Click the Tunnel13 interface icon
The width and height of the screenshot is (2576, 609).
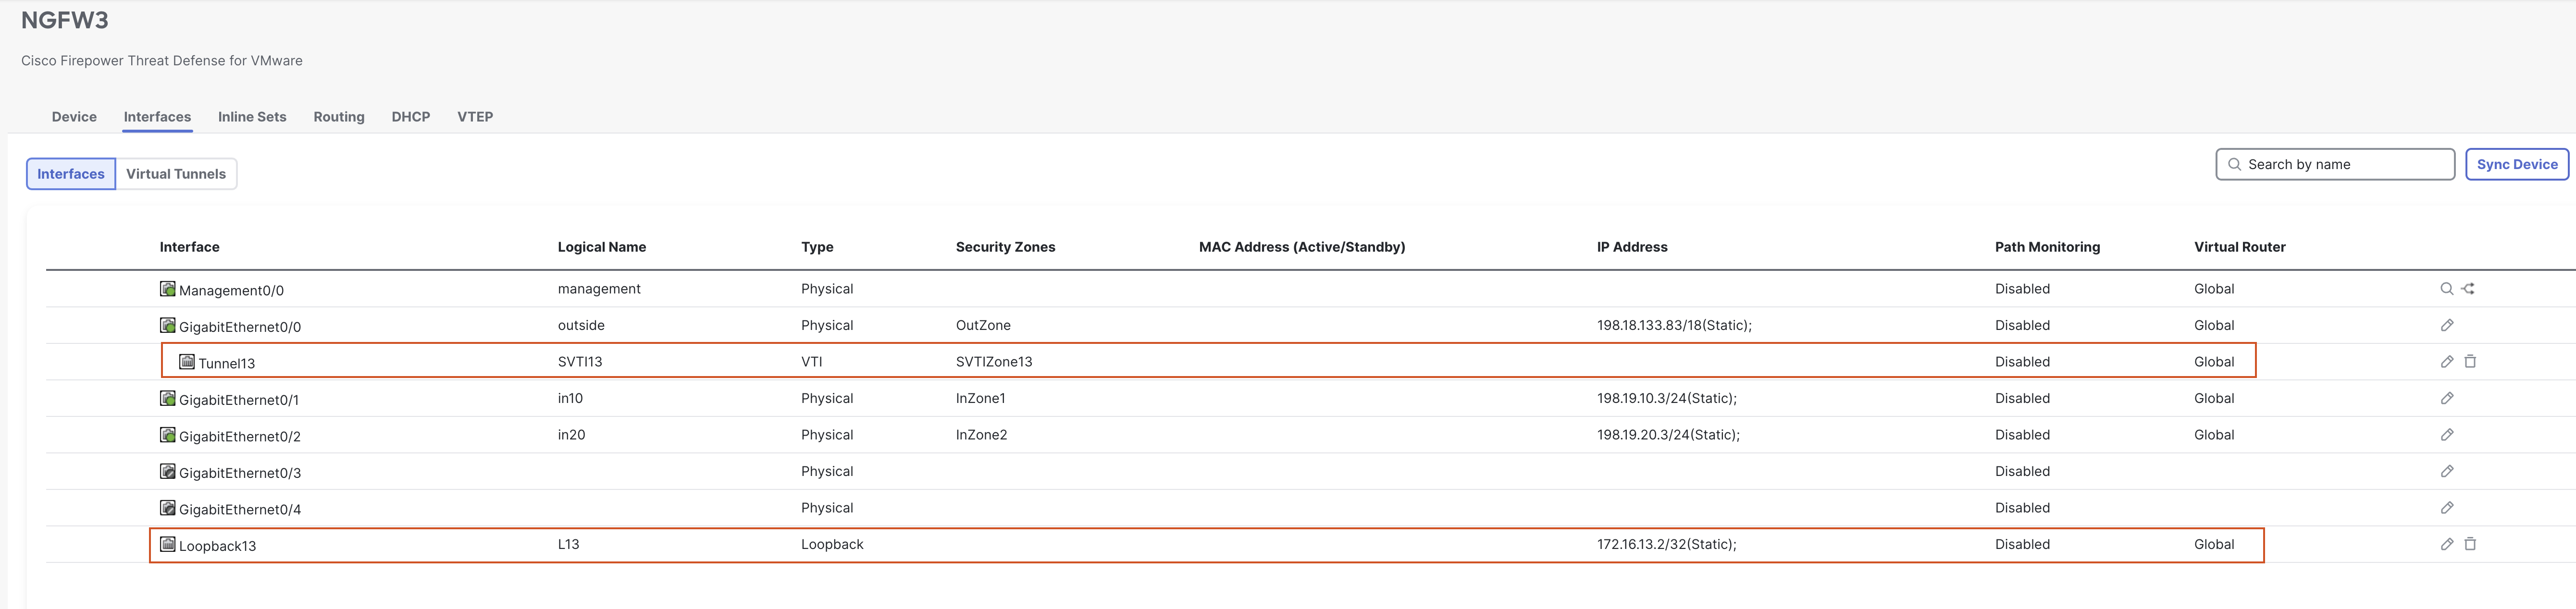[x=187, y=361]
